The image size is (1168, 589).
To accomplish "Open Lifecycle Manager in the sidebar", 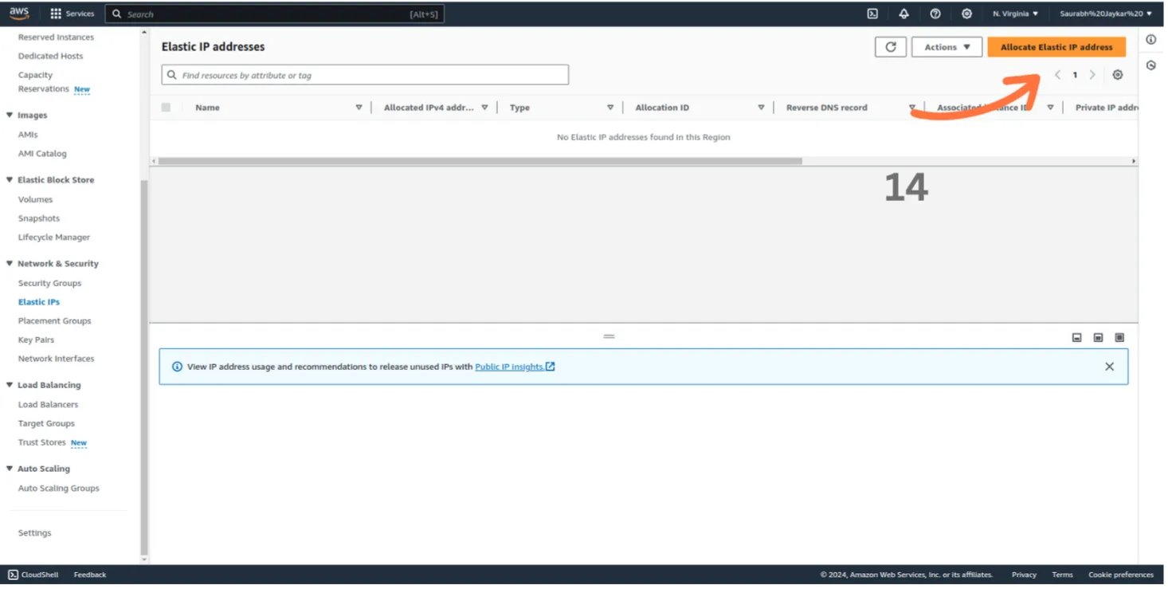I will (x=54, y=238).
